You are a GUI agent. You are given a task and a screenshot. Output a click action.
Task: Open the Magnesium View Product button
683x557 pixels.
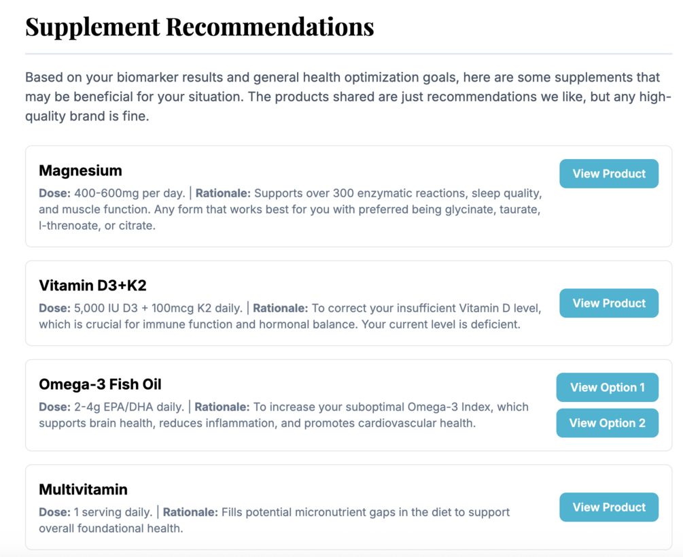click(x=608, y=173)
